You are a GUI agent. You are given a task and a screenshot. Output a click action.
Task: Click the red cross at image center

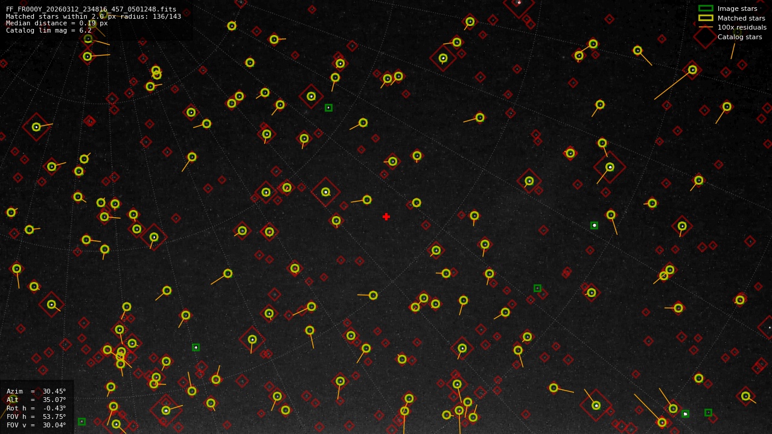click(x=386, y=217)
